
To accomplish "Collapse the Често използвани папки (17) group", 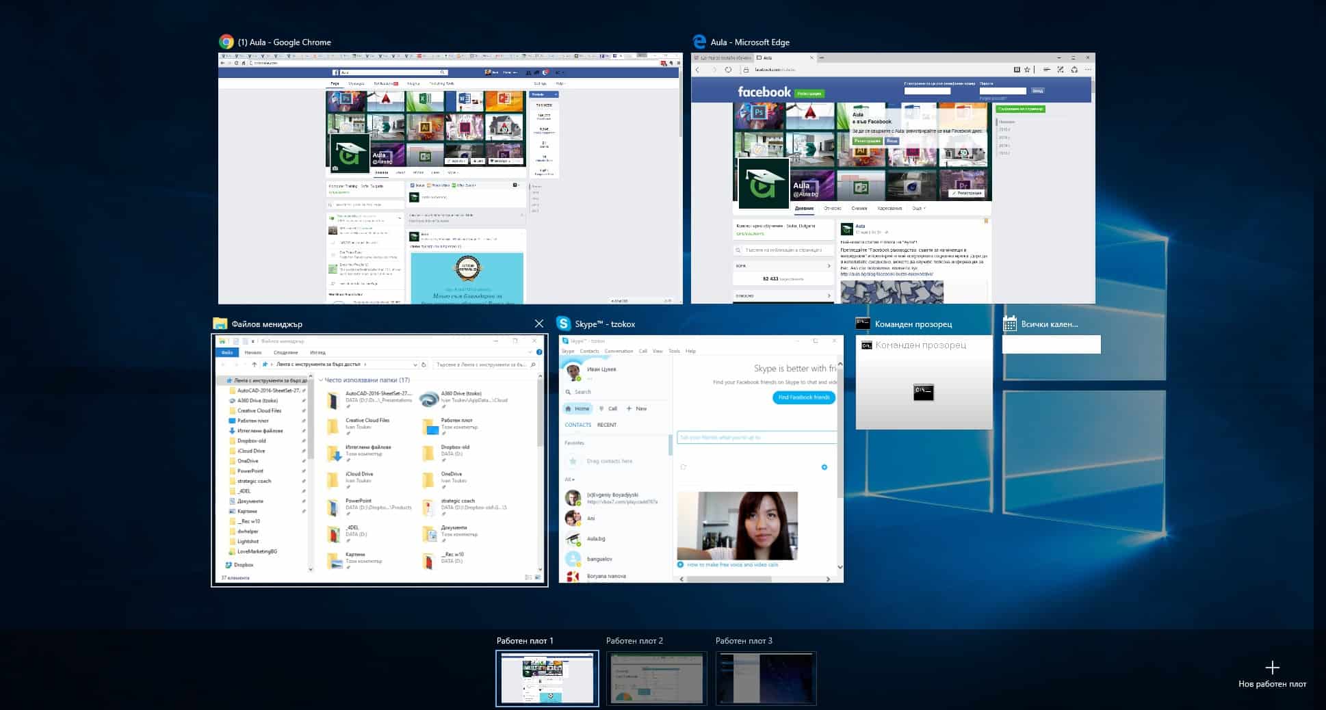I will coord(321,380).
